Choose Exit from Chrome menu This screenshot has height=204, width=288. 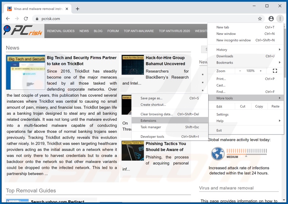[x=246, y=130]
